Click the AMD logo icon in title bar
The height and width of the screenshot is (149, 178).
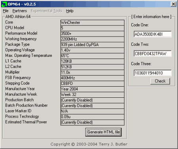tap(4, 4)
